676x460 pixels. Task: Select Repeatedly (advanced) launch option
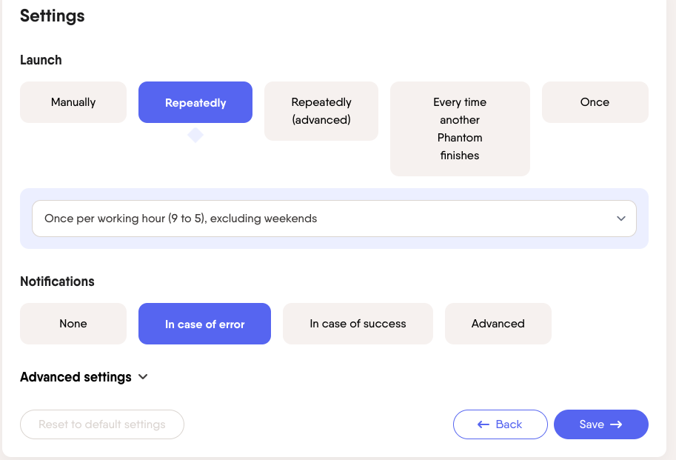(x=321, y=111)
